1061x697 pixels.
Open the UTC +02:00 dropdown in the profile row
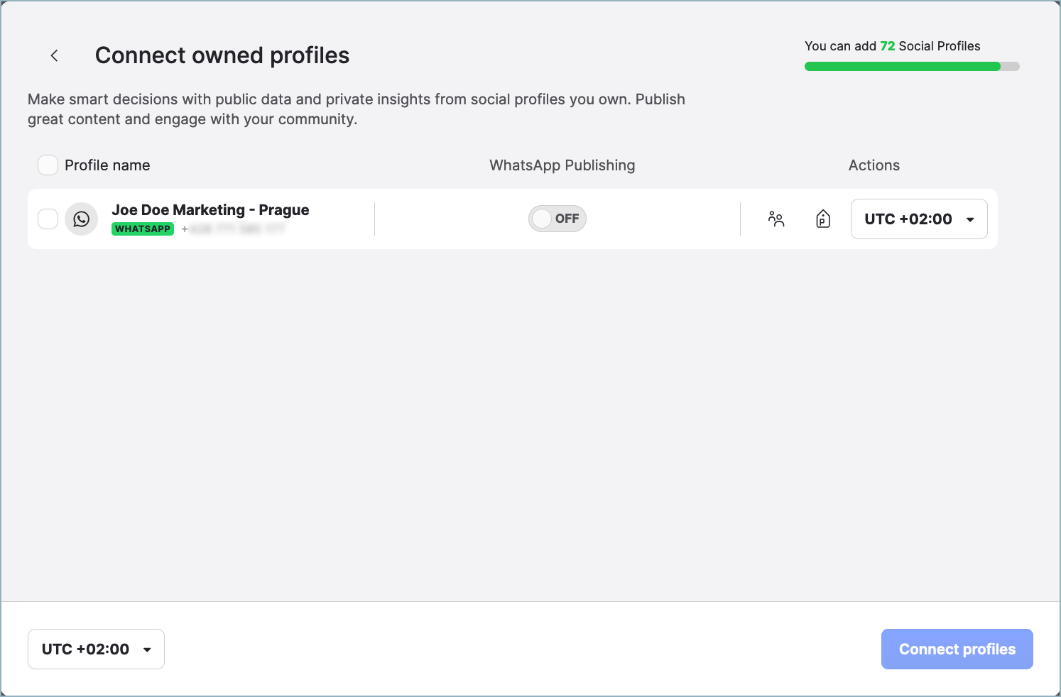coord(918,219)
